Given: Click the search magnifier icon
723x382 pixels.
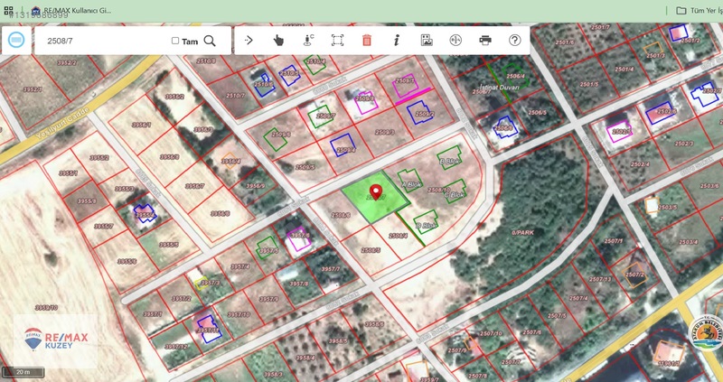Looking at the screenshot, I should click(x=210, y=41).
